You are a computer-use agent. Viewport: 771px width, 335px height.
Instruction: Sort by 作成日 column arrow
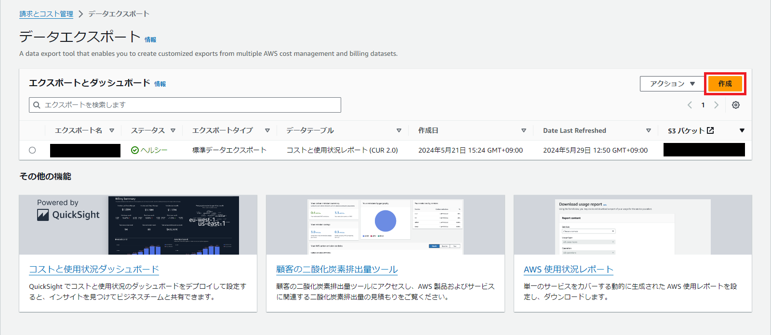[524, 130]
